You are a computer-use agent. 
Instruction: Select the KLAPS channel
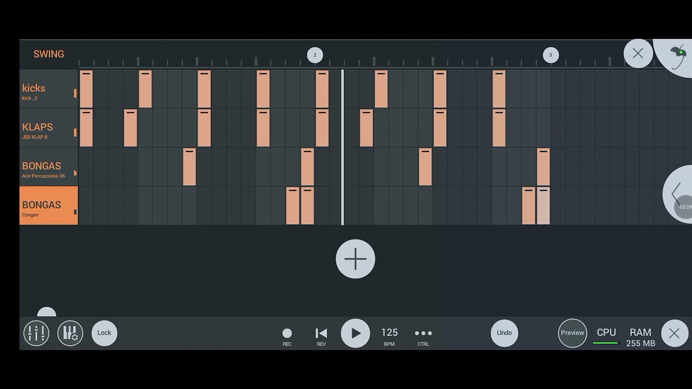49,128
